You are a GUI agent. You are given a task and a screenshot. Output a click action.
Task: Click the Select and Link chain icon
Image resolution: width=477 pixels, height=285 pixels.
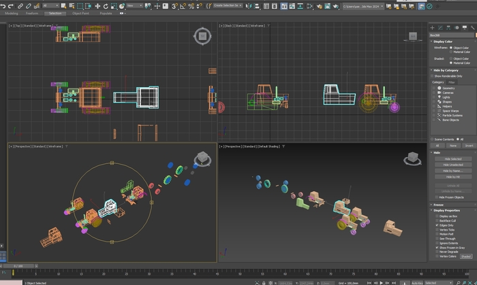coord(21,5)
